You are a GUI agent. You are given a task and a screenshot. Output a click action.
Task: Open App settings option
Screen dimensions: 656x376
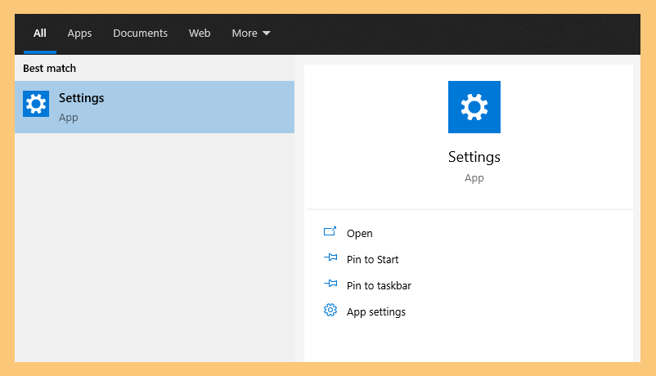(x=376, y=312)
